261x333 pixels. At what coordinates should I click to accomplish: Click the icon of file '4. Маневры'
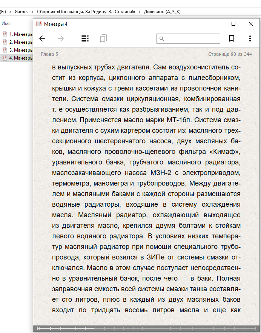[5, 58]
